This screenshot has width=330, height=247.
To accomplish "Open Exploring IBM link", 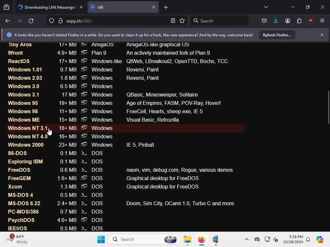I will coord(25,162).
